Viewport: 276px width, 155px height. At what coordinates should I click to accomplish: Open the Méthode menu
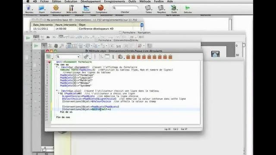pyautogui.click(x=145, y=1)
